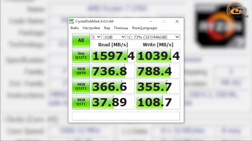Image resolution: width=252 pixels, height=141 pixels.
Task: Click the 4KiB Q1T1 read value 37.89
Action: 113,102
